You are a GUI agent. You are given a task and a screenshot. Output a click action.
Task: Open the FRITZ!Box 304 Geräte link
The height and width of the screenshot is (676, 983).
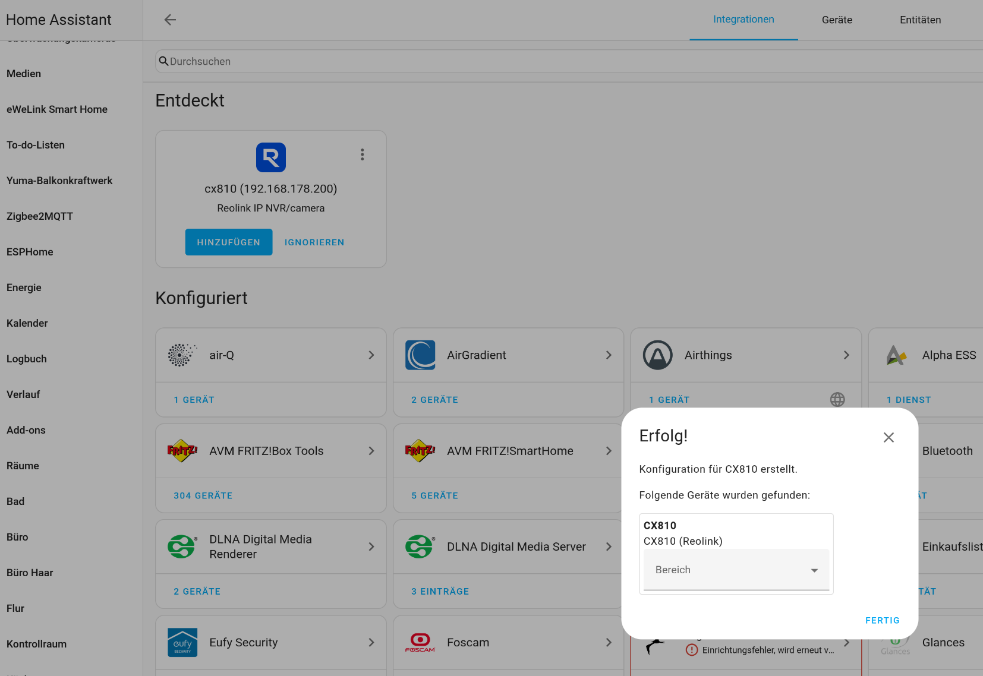(203, 495)
